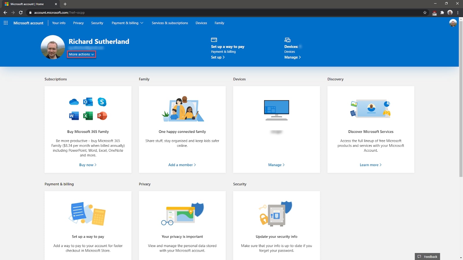Screen dimensions: 463x260
Task: Click the security safe illustration
Action: [275, 213]
